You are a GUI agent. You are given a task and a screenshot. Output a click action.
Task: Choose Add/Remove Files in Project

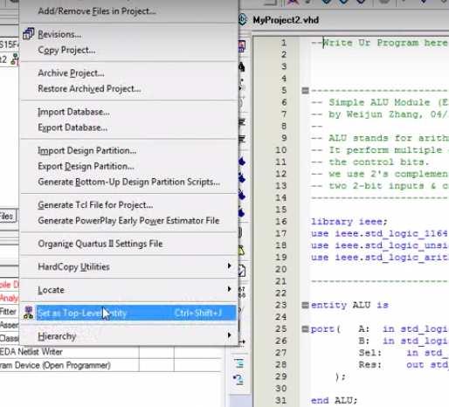pos(97,11)
